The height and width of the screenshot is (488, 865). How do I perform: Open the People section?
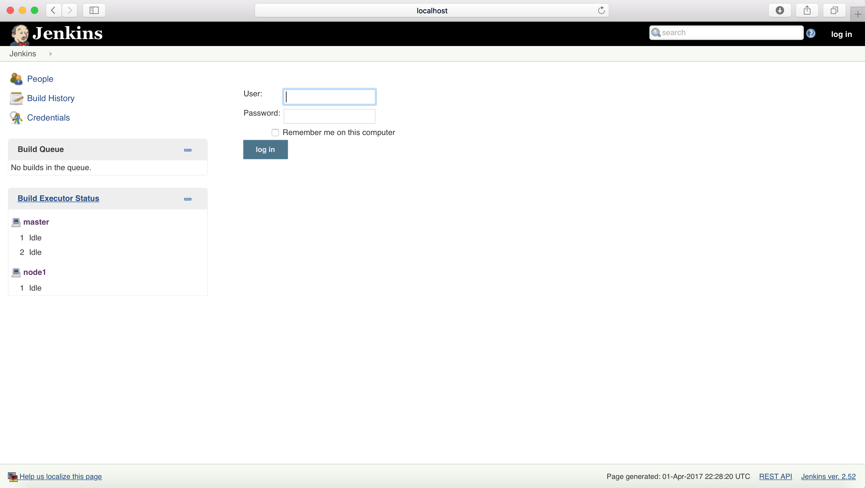pyautogui.click(x=40, y=79)
